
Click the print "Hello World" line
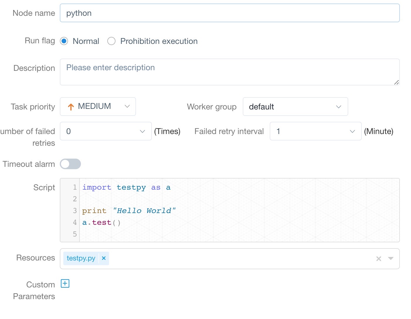click(129, 211)
